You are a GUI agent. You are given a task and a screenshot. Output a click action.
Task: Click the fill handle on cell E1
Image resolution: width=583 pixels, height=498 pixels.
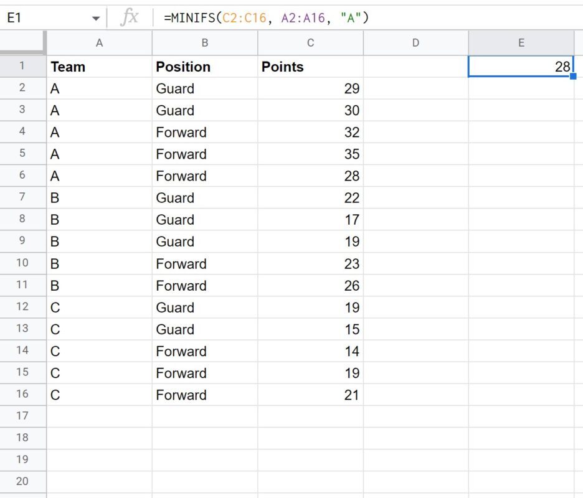[573, 77]
